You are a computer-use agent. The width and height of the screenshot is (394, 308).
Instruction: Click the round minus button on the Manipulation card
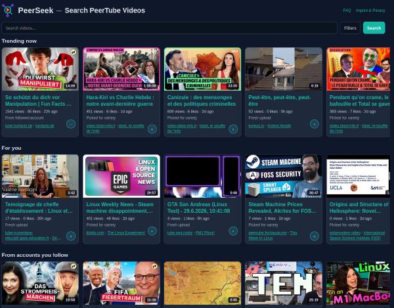(x=71, y=124)
